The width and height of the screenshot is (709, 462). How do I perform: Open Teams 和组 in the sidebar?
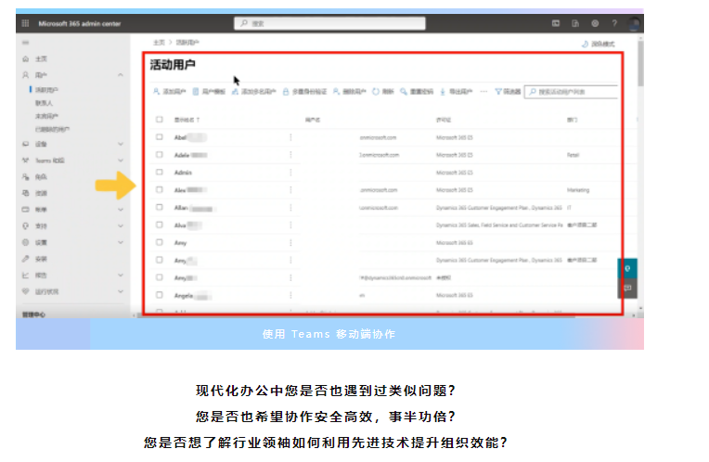click(50, 160)
